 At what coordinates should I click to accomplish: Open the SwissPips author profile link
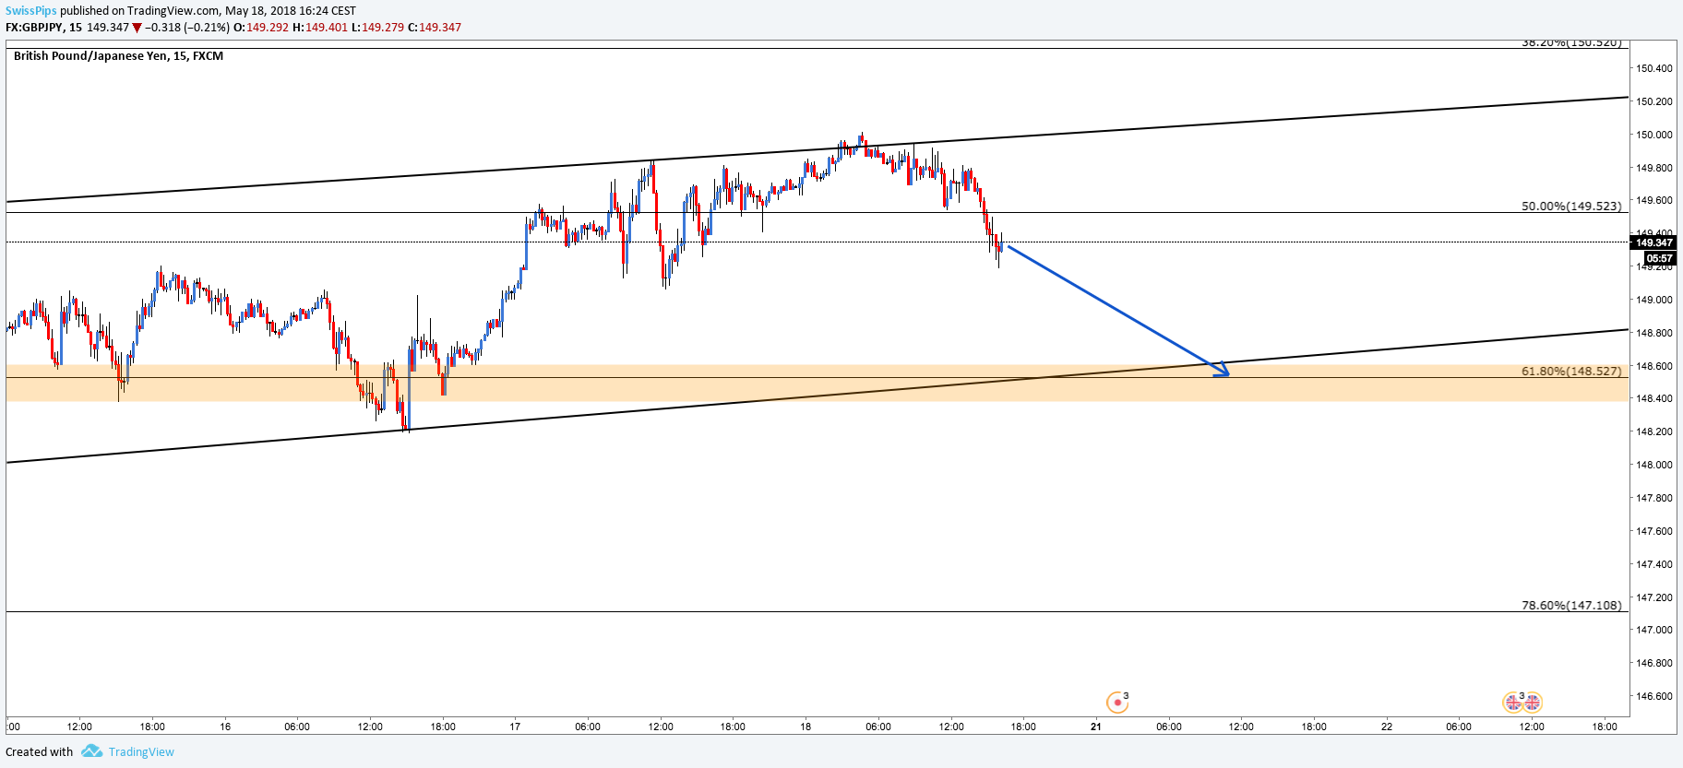point(30,11)
